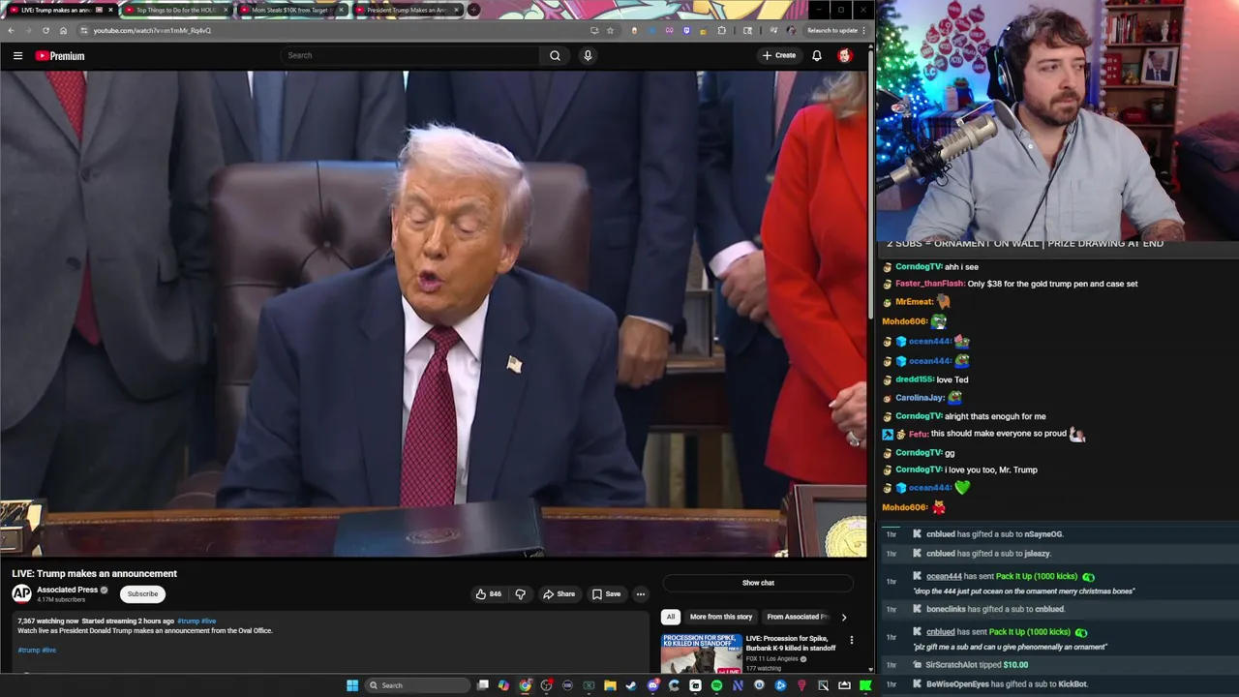Open the Copilot taskbar icon
The width and height of the screenshot is (1239, 697).
503,685
